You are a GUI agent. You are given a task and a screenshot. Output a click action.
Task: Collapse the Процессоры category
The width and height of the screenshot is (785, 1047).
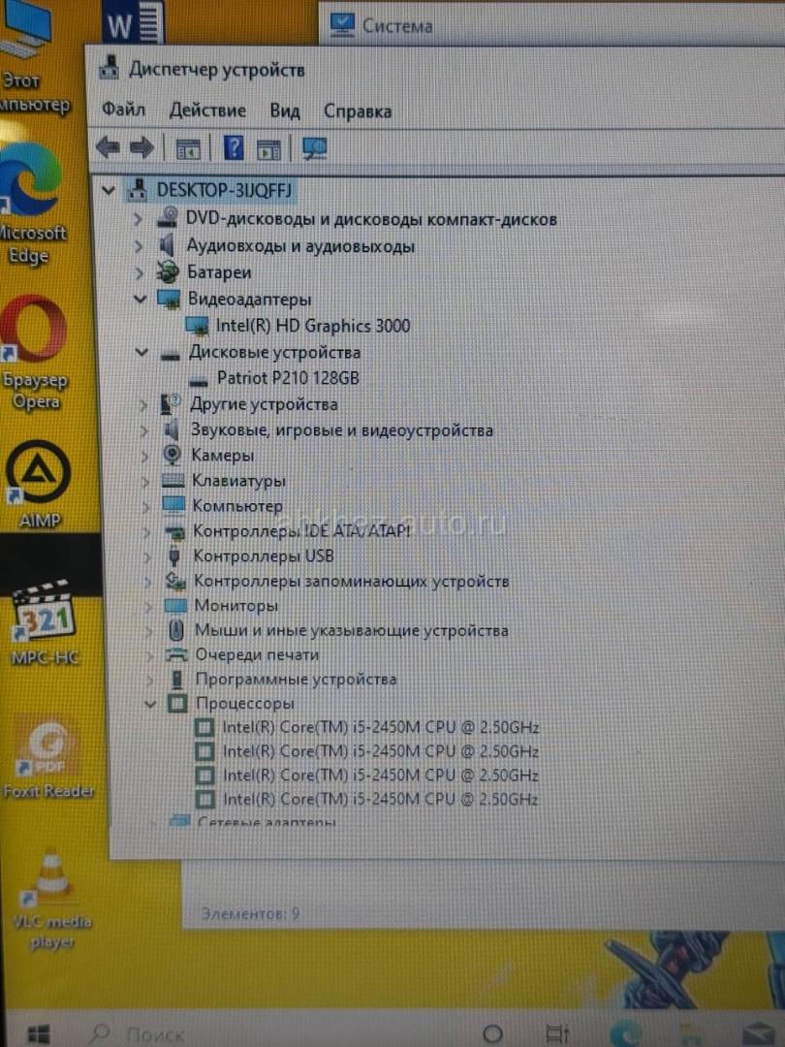(149, 704)
